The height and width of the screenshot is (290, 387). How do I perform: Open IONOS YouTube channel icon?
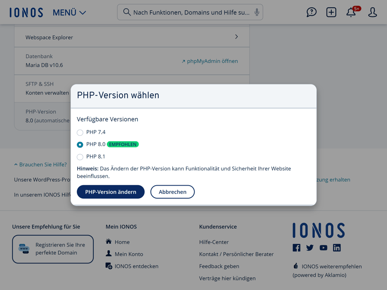323,247
